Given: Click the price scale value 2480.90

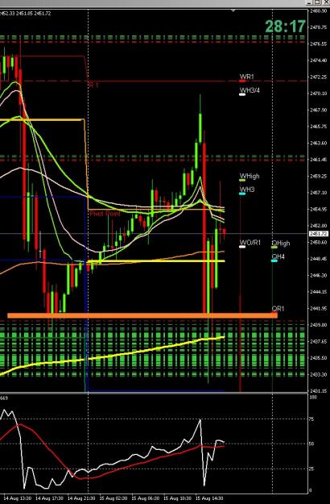Looking at the screenshot, I should (x=319, y=10).
